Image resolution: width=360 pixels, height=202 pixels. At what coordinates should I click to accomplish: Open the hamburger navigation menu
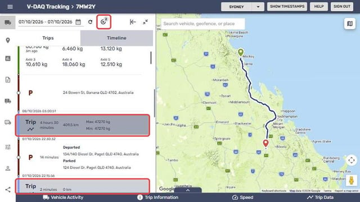(x=10, y=7)
